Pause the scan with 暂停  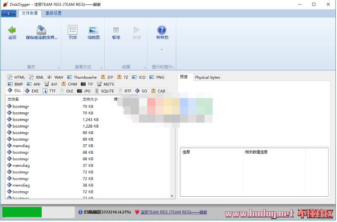[116, 30]
